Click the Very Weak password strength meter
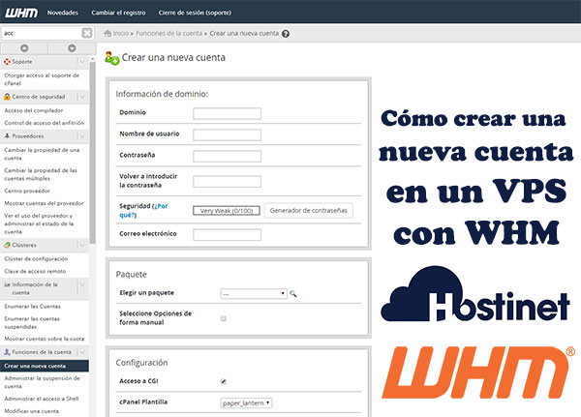This screenshot has height=417, width=581. 227,211
